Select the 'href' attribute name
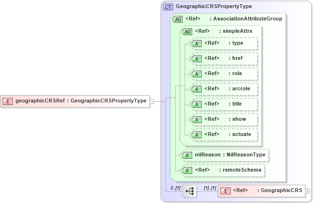The height and width of the screenshot is (203, 314). [237, 58]
